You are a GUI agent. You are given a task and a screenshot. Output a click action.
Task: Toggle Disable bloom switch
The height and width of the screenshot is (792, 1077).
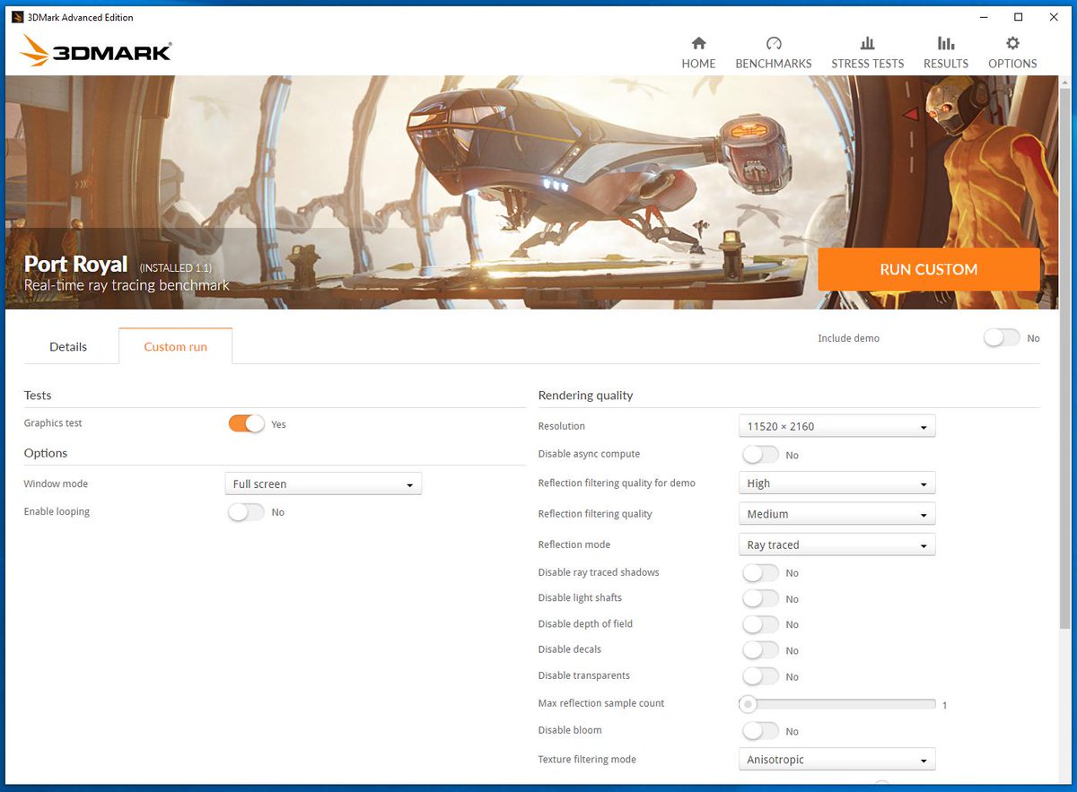[761, 731]
